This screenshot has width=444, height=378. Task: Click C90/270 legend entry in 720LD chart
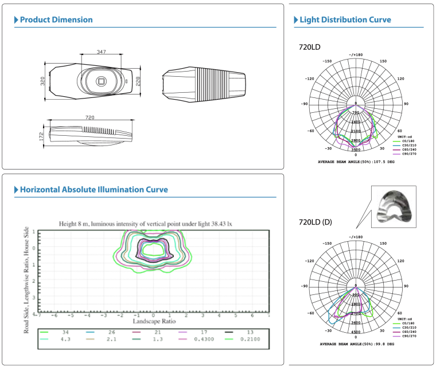point(404,154)
